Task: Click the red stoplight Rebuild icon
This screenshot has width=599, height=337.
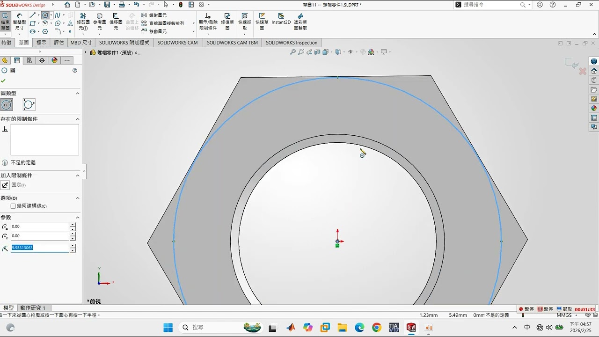Action: coord(181,5)
